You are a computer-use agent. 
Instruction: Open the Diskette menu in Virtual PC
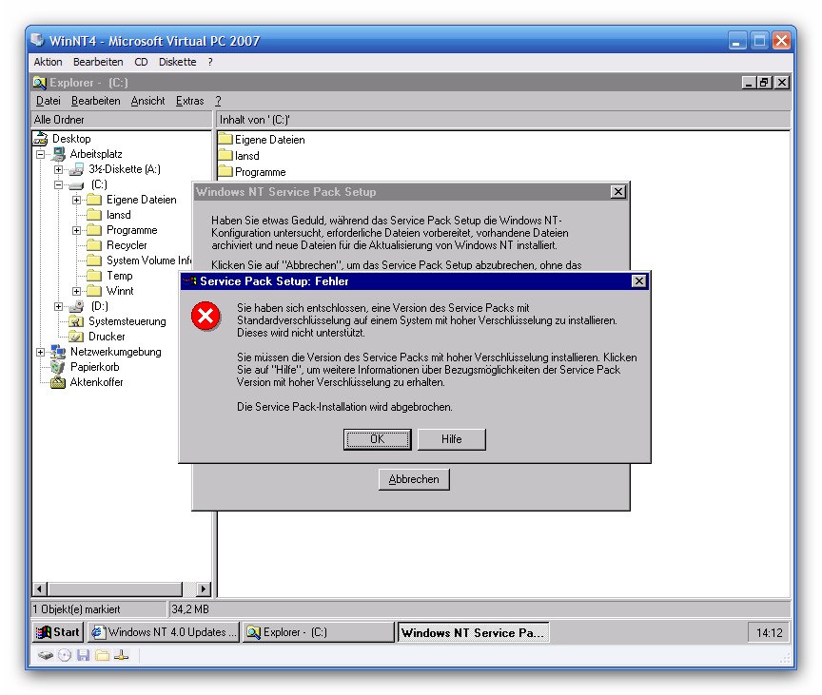tap(177, 62)
